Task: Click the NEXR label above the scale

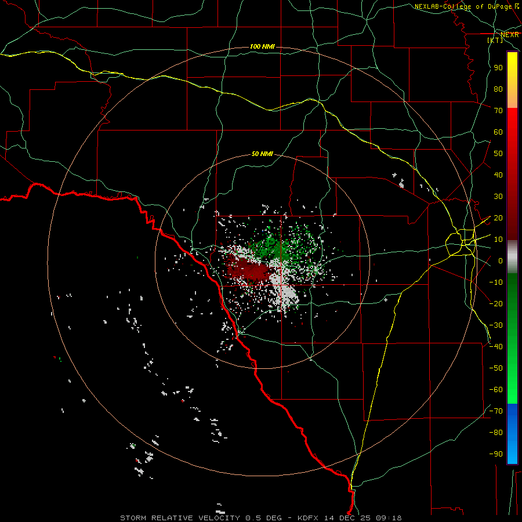Action: pyautogui.click(x=509, y=35)
